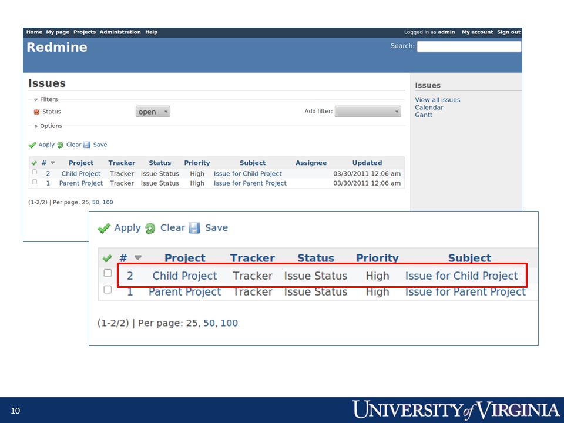The image size is (564, 423).
Task: Click the Save link in enlarged view
Action: 216,228
